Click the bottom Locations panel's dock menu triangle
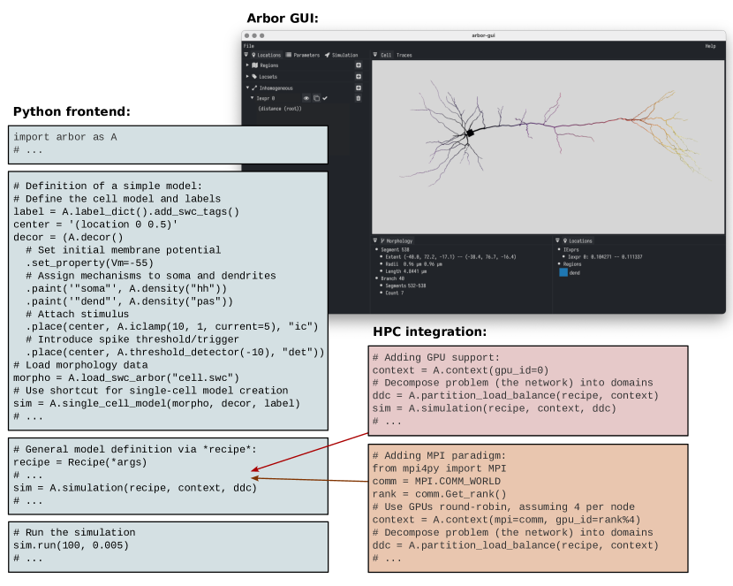 558,240
